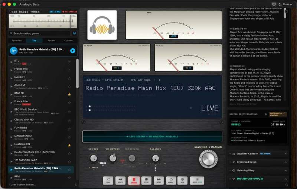This screenshot has height=189, width=297.
Task: Click the playlist button at end of transport row
Action: point(197,180)
